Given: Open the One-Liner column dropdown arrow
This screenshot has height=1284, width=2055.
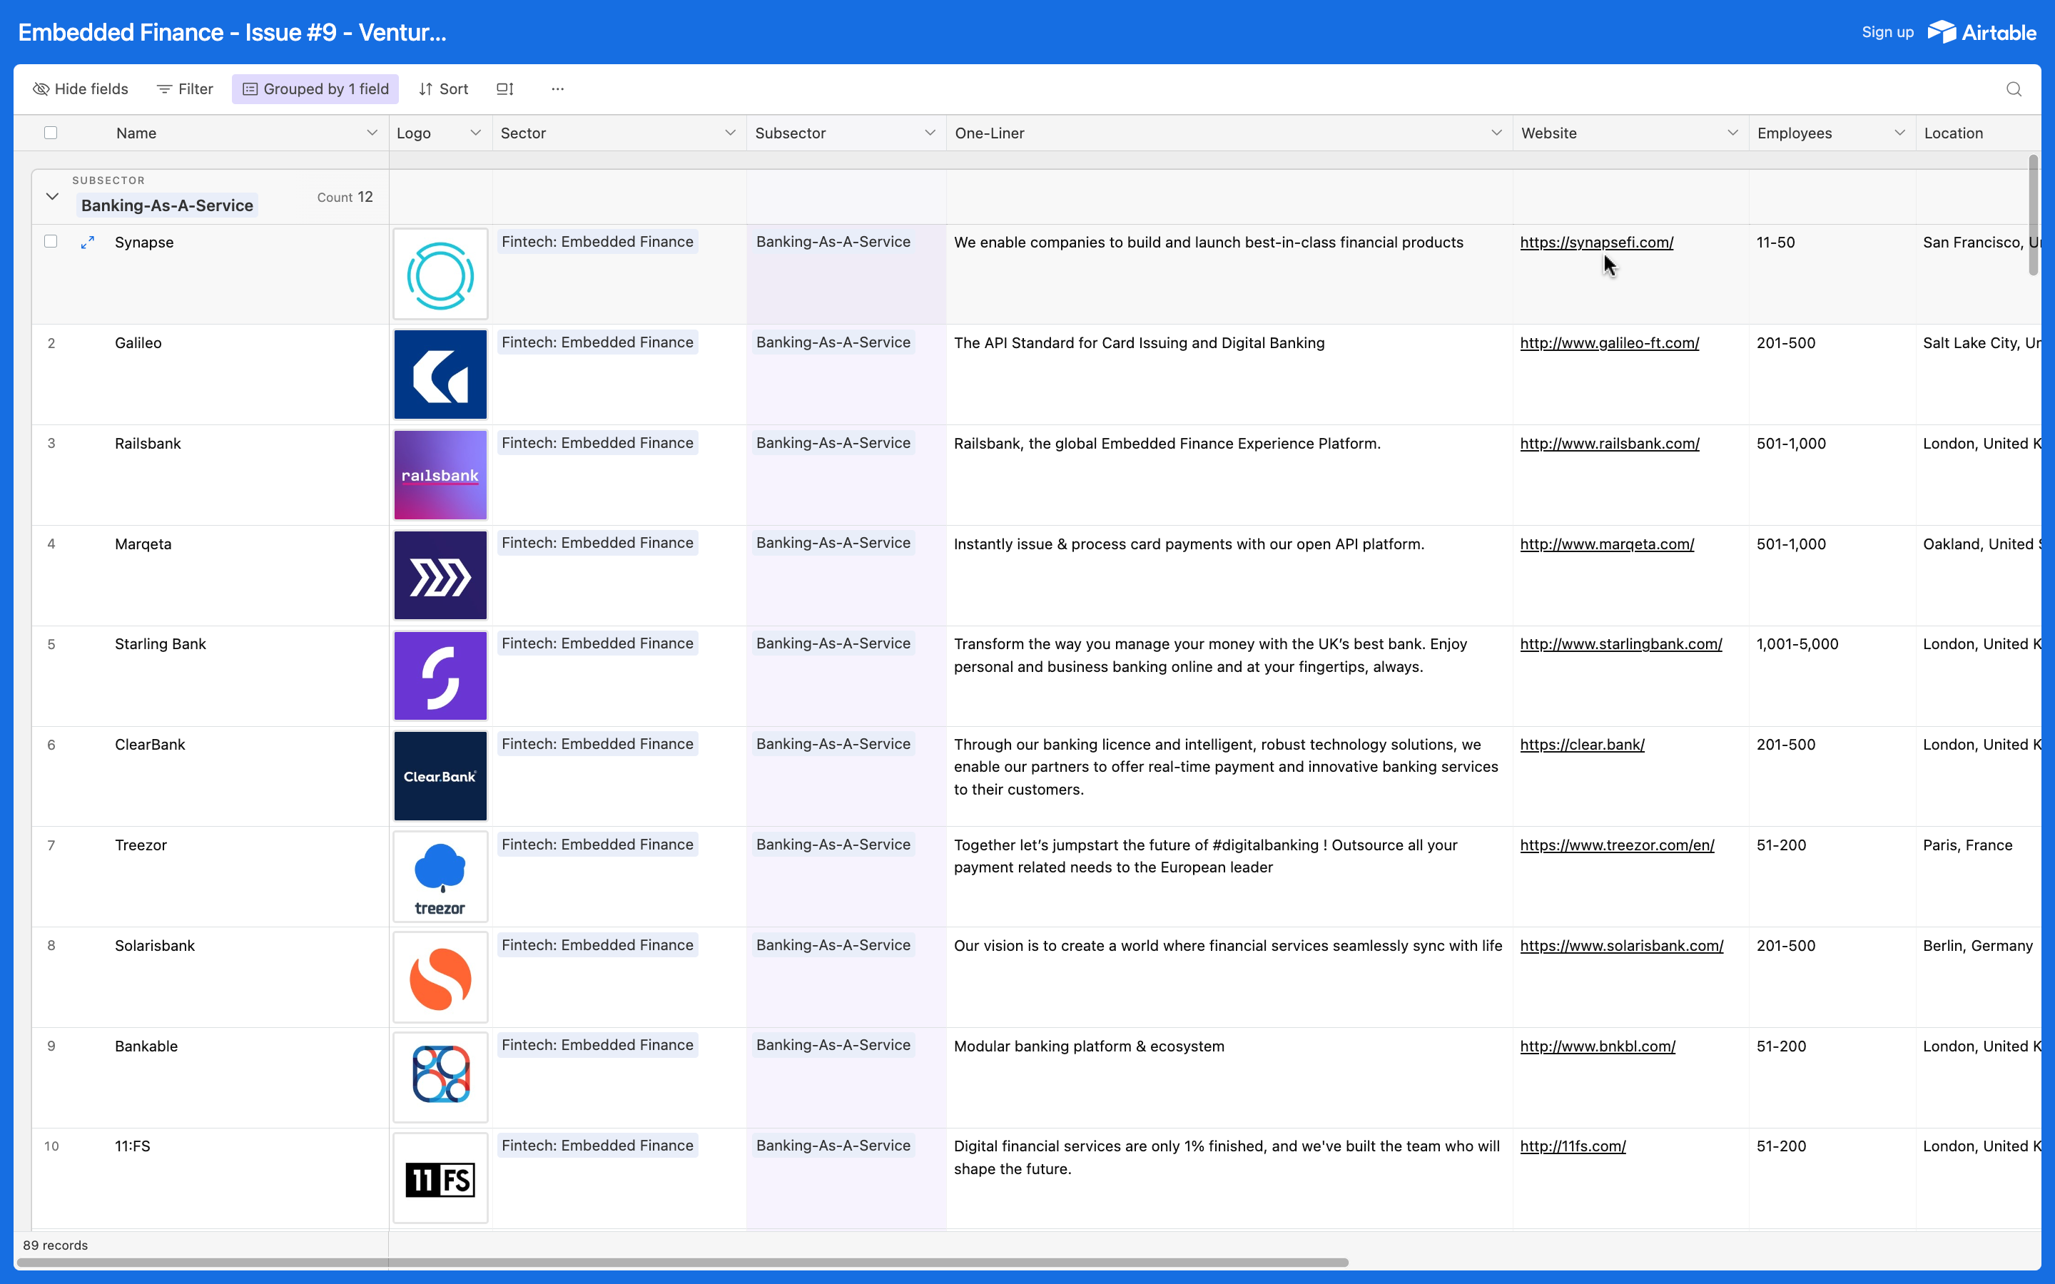Looking at the screenshot, I should click(1496, 133).
